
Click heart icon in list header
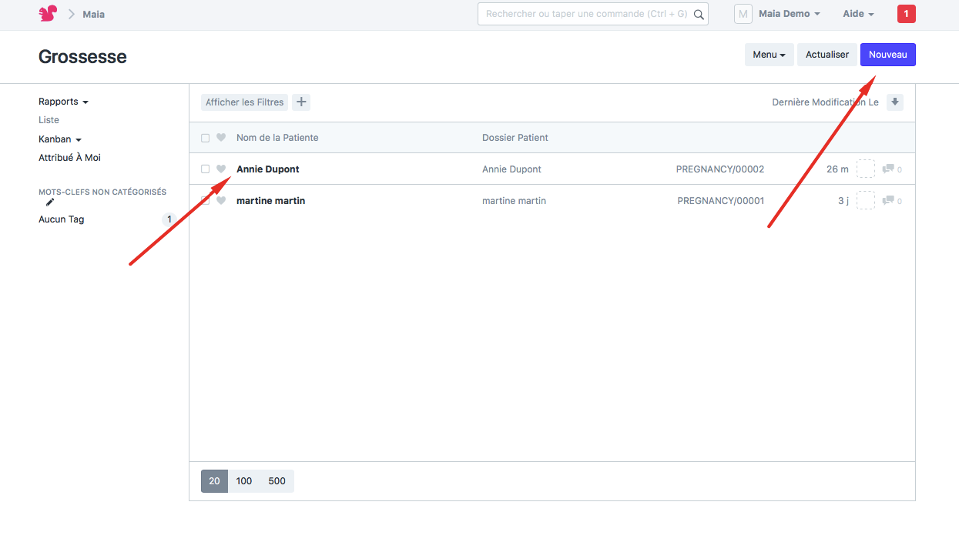221,138
